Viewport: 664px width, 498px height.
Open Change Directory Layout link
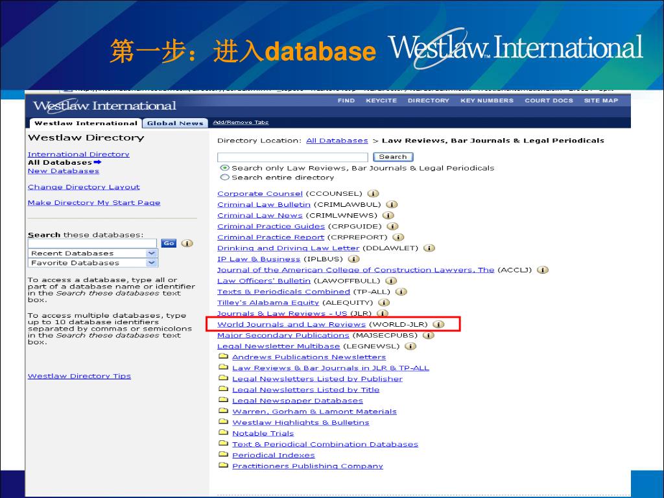[84, 187]
